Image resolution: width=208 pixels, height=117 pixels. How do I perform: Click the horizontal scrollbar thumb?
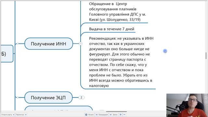click(x=116, y=111)
